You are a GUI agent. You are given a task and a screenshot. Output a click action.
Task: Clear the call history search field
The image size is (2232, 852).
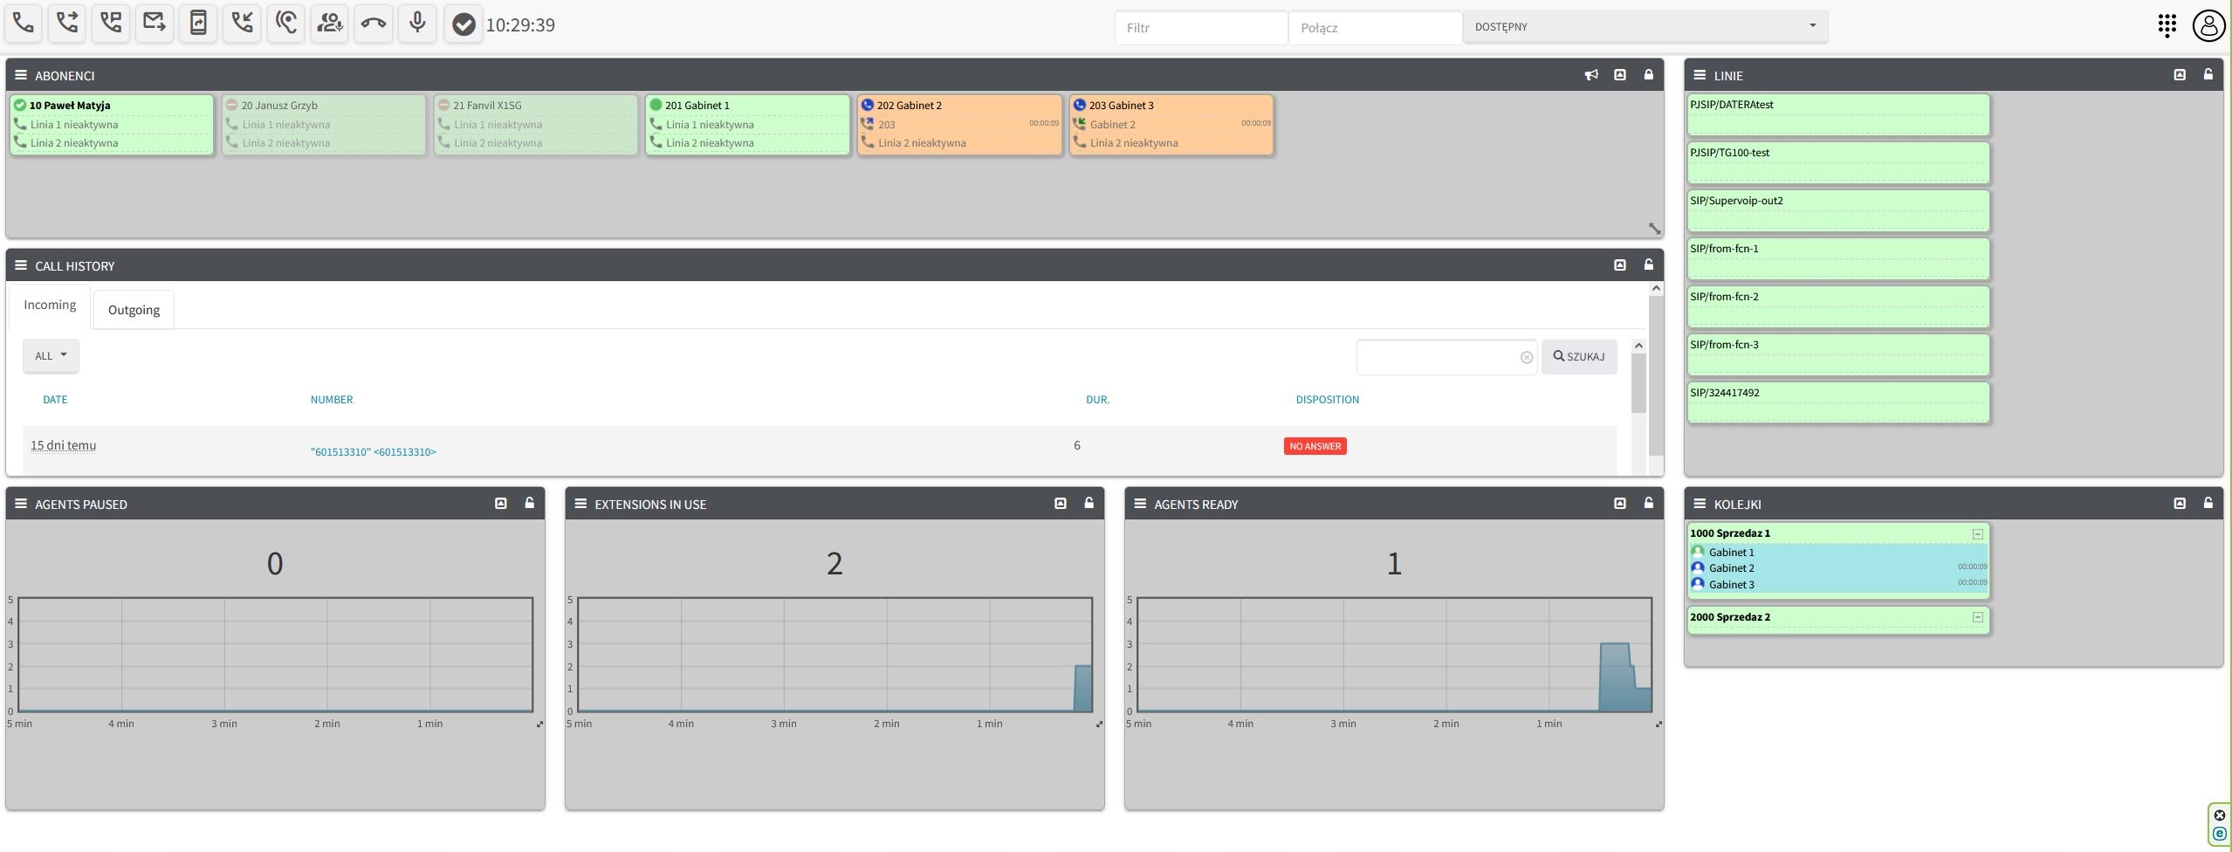point(1527,357)
